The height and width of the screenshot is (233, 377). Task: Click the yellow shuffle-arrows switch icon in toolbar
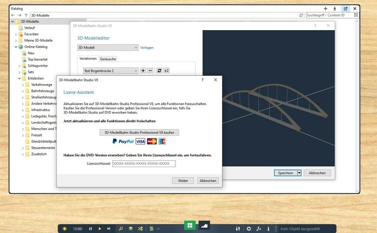(140, 228)
